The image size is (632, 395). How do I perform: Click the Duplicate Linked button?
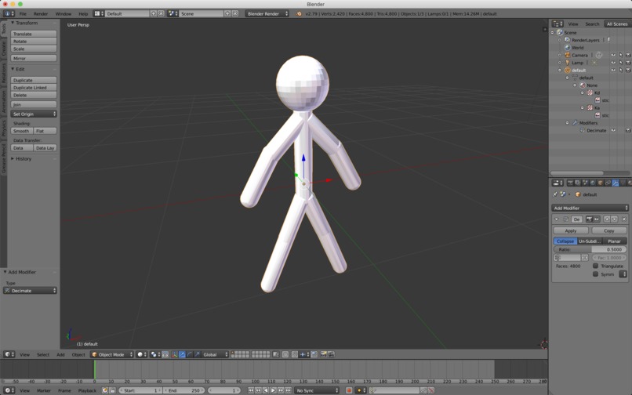pyautogui.click(x=34, y=88)
